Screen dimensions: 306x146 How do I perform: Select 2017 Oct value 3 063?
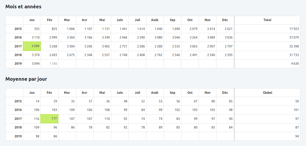pos(194,46)
